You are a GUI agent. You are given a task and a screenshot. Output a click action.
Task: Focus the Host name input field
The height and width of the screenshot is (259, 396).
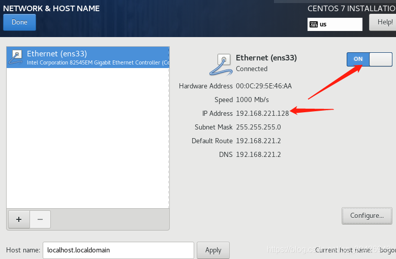(118, 250)
